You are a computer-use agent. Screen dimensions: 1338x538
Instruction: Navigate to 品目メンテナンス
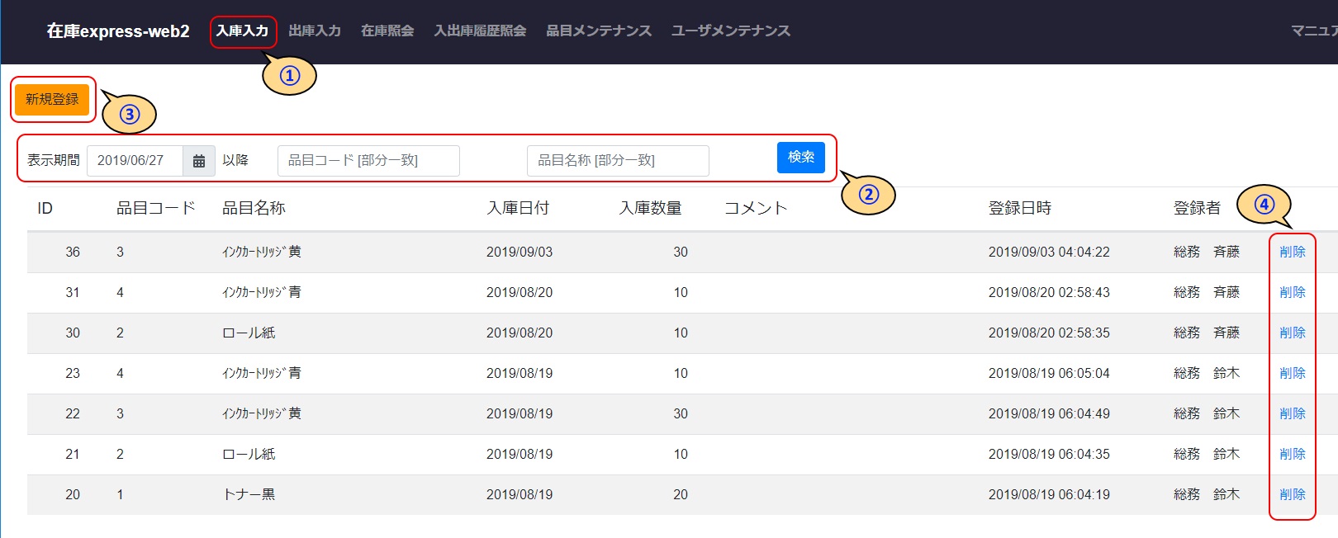(x=599, y=31)
